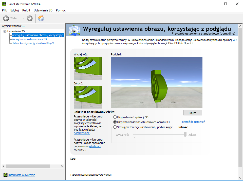The width and height of the screenshot is (243, 181).
Task: Select Wyreguluj ustawienia obrazu tree item
Action: point(38,35)
